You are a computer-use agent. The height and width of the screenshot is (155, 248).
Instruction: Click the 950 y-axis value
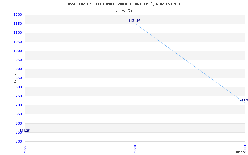coord(19,60)
